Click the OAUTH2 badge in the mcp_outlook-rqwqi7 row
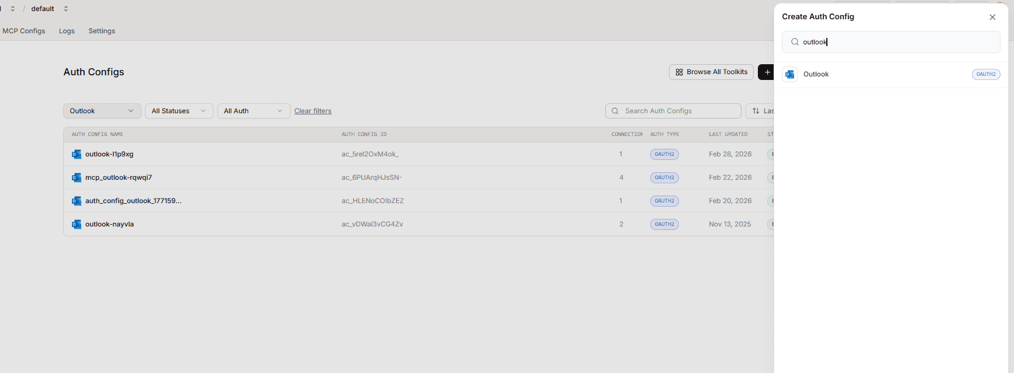 (664, 177)
